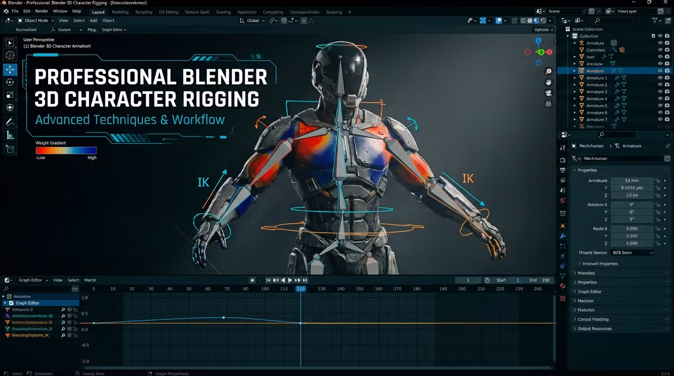Activate the Transform tool in the viewport toolbar
The image size is (674, 376).
point(10,107)
